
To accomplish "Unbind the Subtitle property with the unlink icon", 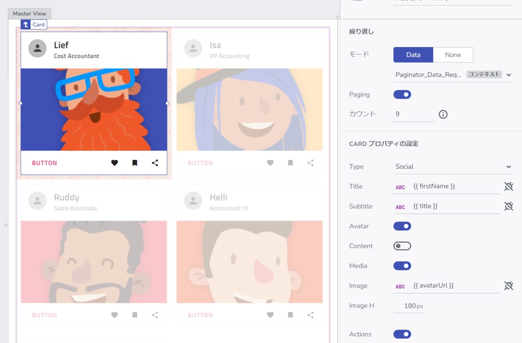I will click(x=509, y=206).
